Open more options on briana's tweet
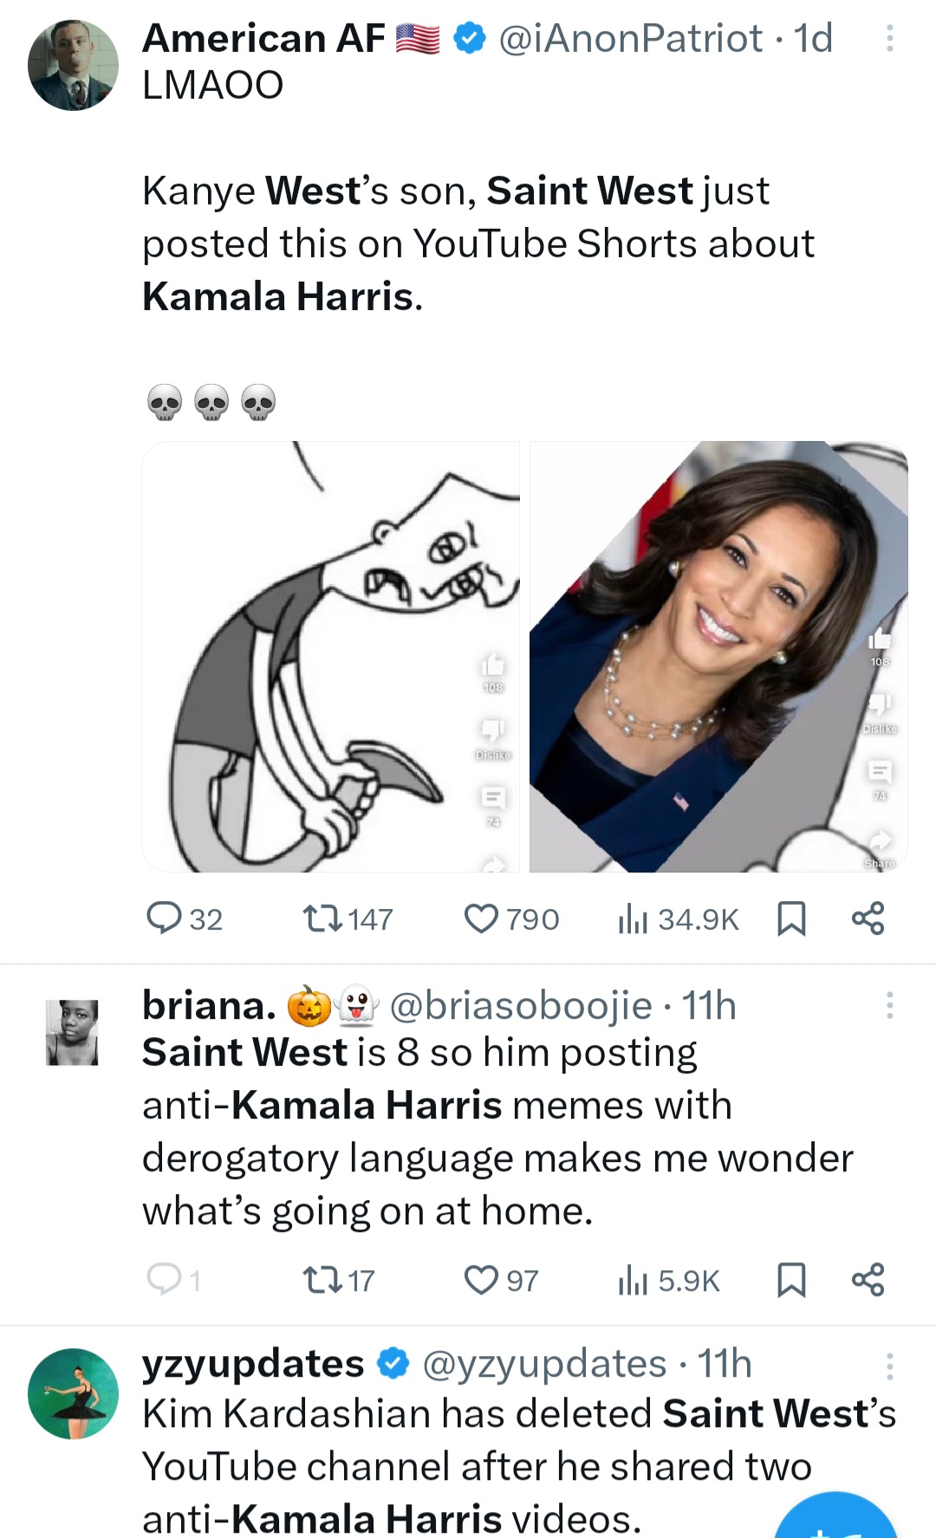This screenshot has height=1538, width=936. tap(889, 1006)
